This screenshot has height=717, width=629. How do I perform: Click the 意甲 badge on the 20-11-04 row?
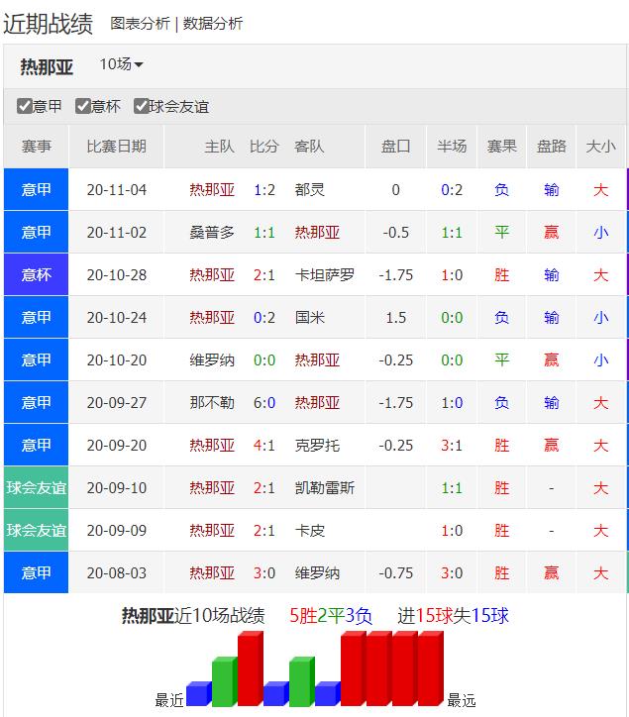[37, 190]
